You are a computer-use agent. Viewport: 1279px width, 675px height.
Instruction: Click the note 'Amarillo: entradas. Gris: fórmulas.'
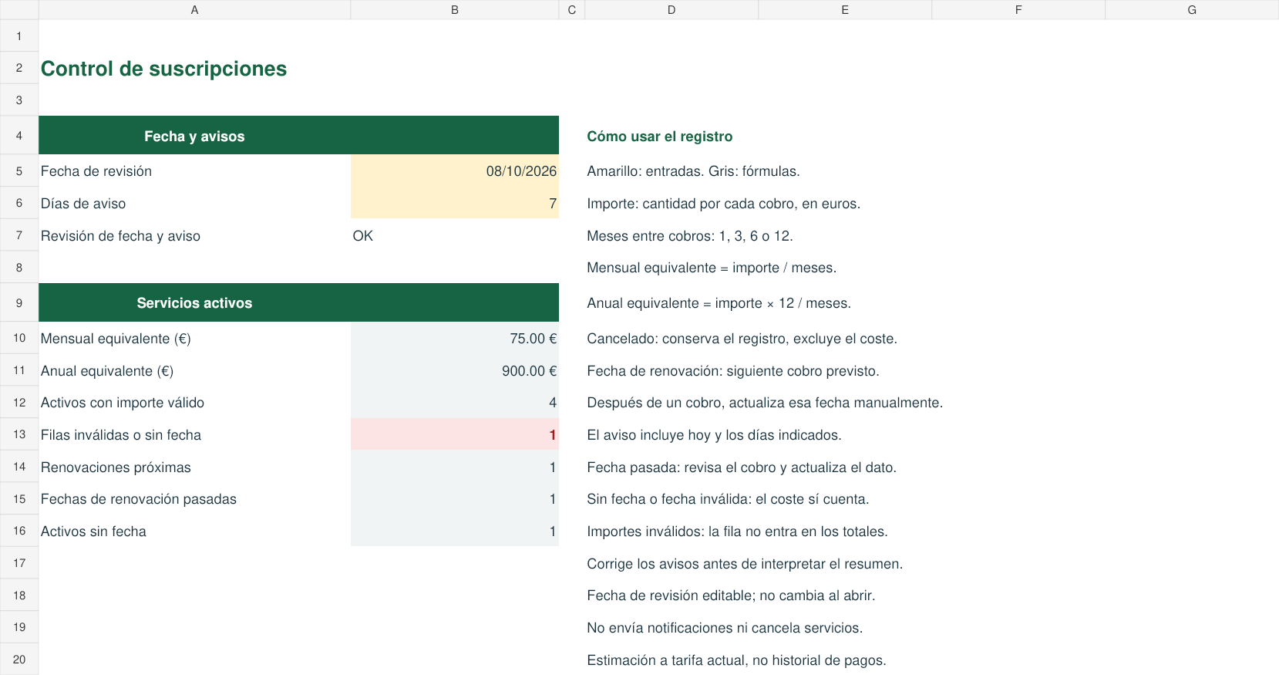(x=694, y=171)
